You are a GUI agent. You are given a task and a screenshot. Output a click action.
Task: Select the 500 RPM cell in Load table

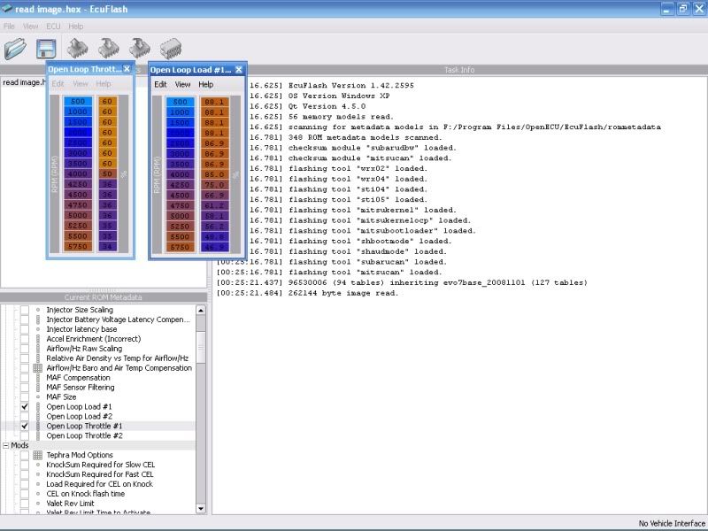tap(179, 102)
